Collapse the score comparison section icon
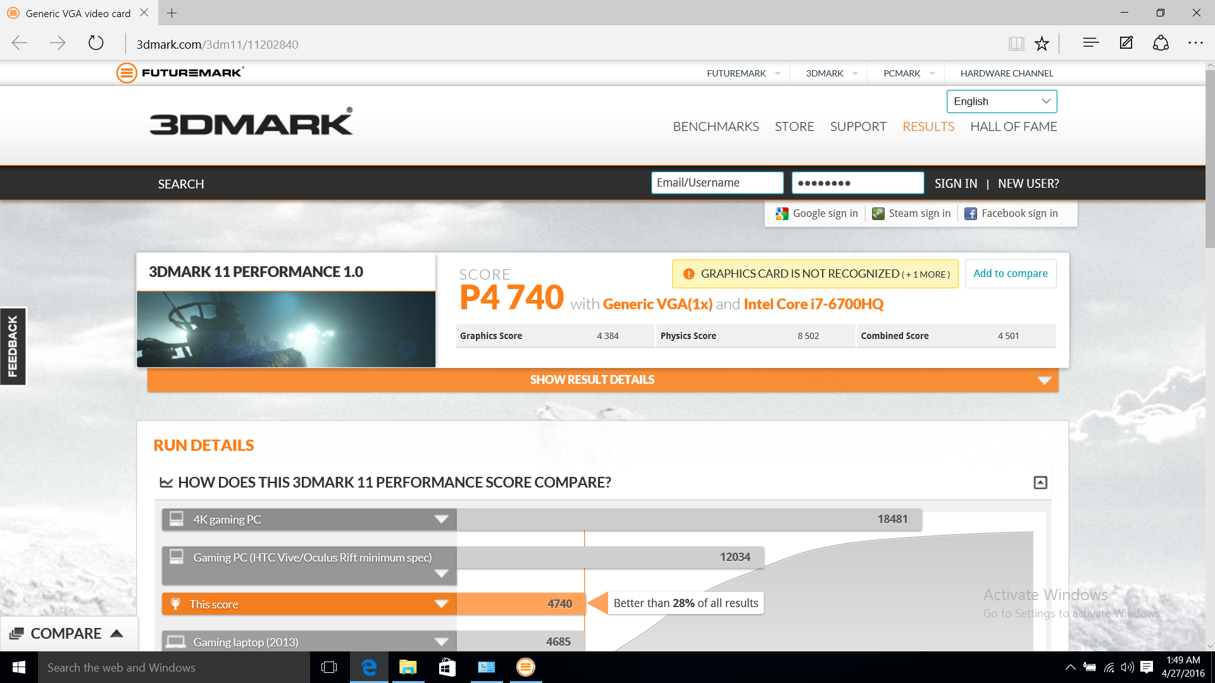The width and height of the screenshot is (1215, 683). (1040, 483)
